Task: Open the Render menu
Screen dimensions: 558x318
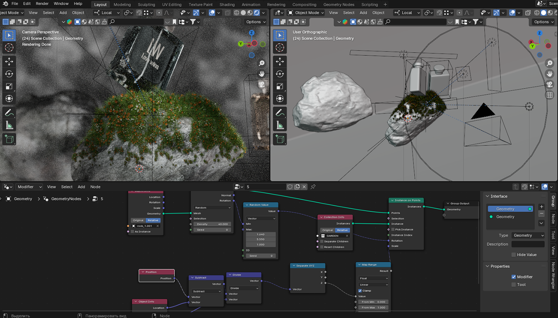Action: (42, 4)
